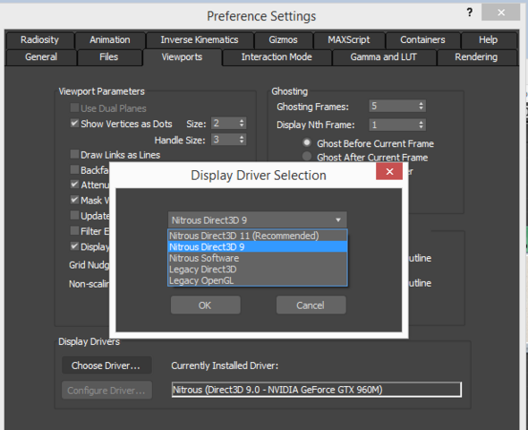Click the Currently Installed Driver text field
The width and height of the screenshot is (528, 430).
click(317, 390)
